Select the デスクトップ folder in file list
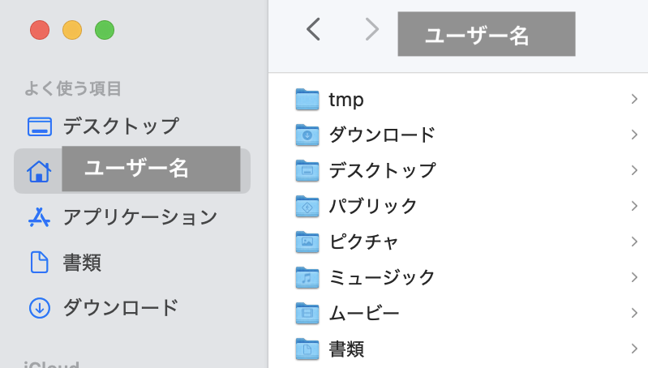 point(381,170)
